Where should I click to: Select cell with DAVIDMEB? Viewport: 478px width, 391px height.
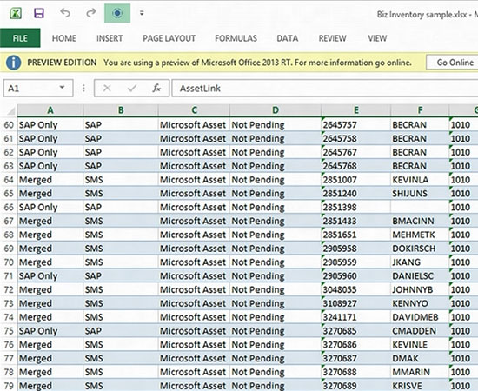click(420, 317)
